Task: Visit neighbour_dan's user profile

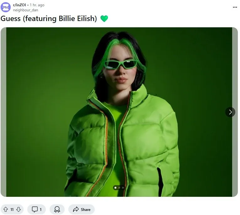Action: [25, 10]
